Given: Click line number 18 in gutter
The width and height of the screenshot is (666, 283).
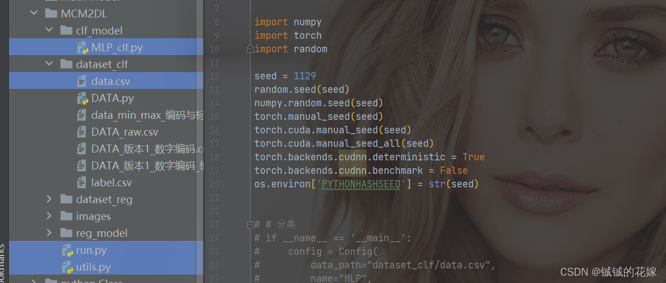Looking at the screenshot, I should click(214, 157).
